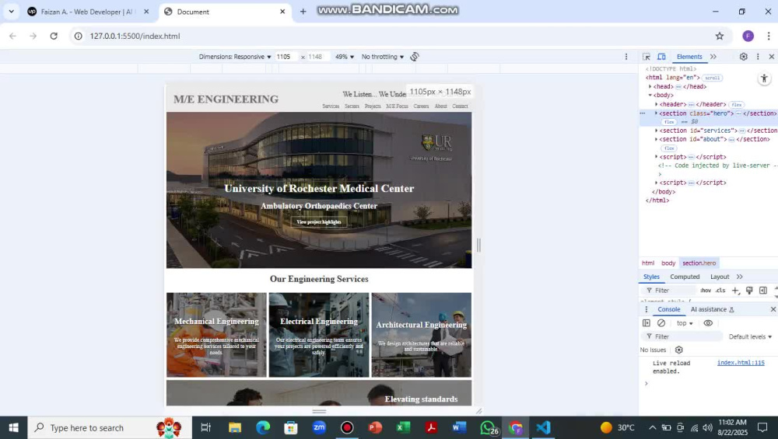Image resolution: width=778 pixels, height=439 pixels.
Task: Open console settings gear next to No Issues
Action: [678, 350]
